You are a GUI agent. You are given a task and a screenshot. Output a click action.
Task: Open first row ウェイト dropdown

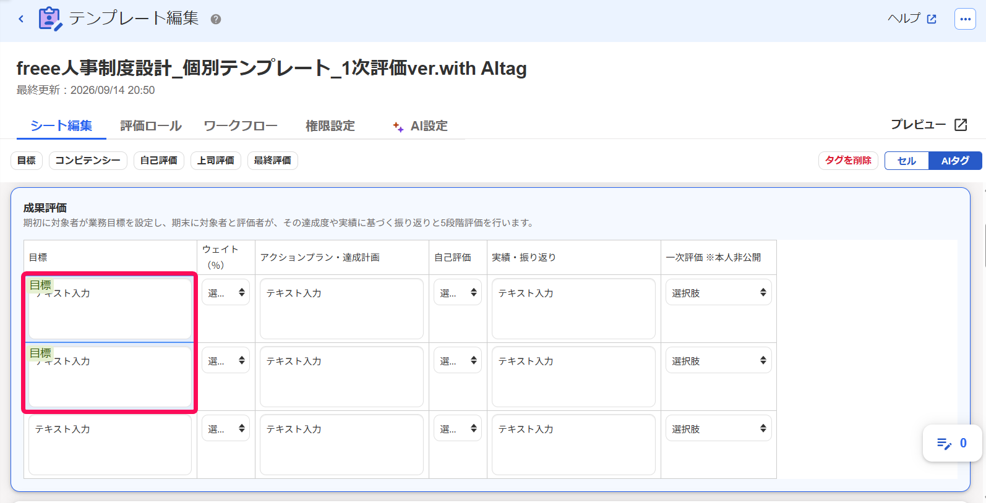[x=226, y=292]
